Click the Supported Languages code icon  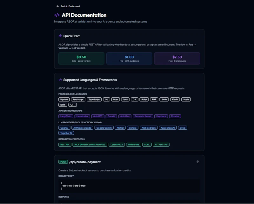tap(60, 80)
